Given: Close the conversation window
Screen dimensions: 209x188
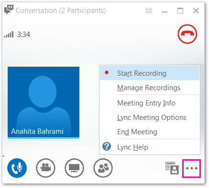Looking at the screenshot, I should (x=196, y=11).
